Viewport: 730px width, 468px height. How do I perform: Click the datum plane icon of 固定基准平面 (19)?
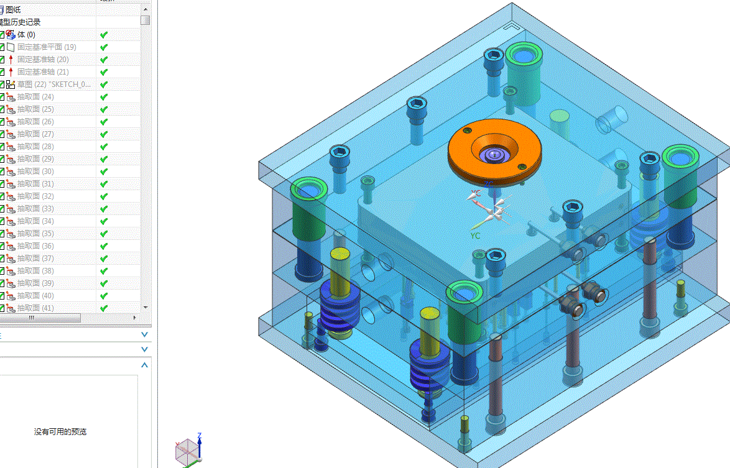[10, 47]
